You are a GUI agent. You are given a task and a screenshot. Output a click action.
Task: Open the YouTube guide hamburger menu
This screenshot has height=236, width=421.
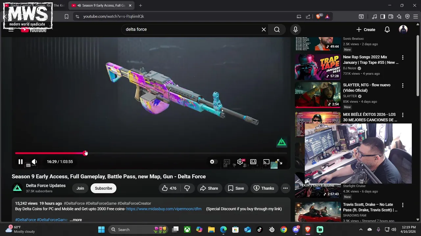click(11, 29)
